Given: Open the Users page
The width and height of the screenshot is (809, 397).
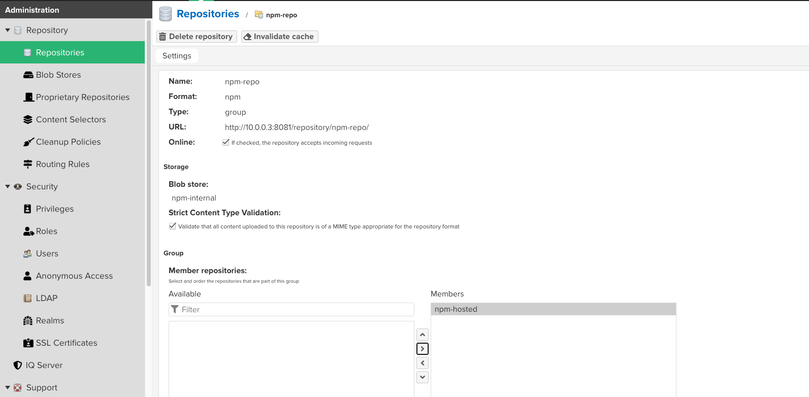Looking at the screenshot, I should [x=72, y=254].
